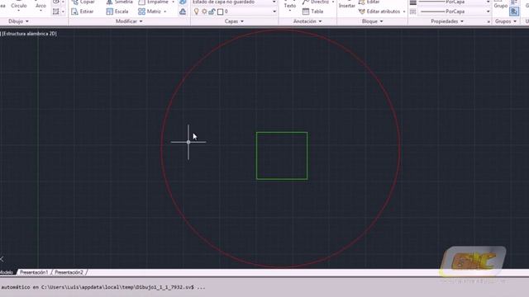Choose the Matriz array tool icon
Screen dimensions: 529x297
[141, 12]
